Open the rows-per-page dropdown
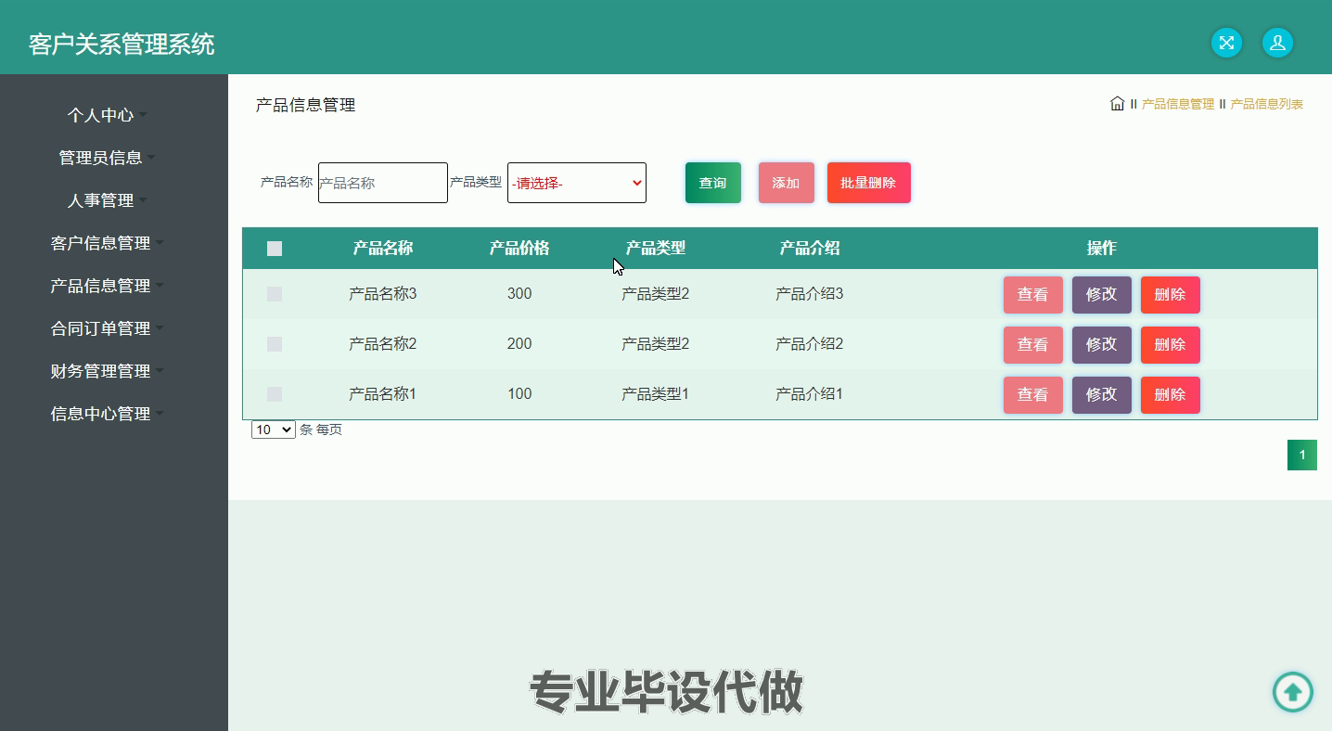 click(273, 430)
